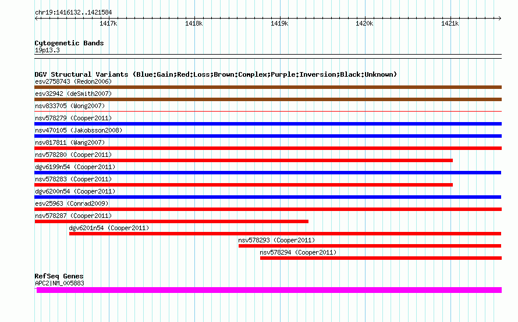Click the 1421k ruler tick label

(450, 23)
